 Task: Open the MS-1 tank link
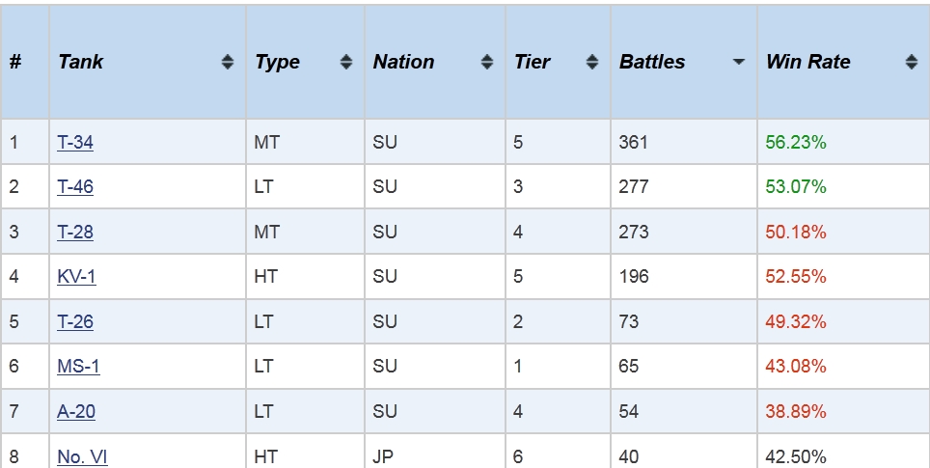(78, 366)
